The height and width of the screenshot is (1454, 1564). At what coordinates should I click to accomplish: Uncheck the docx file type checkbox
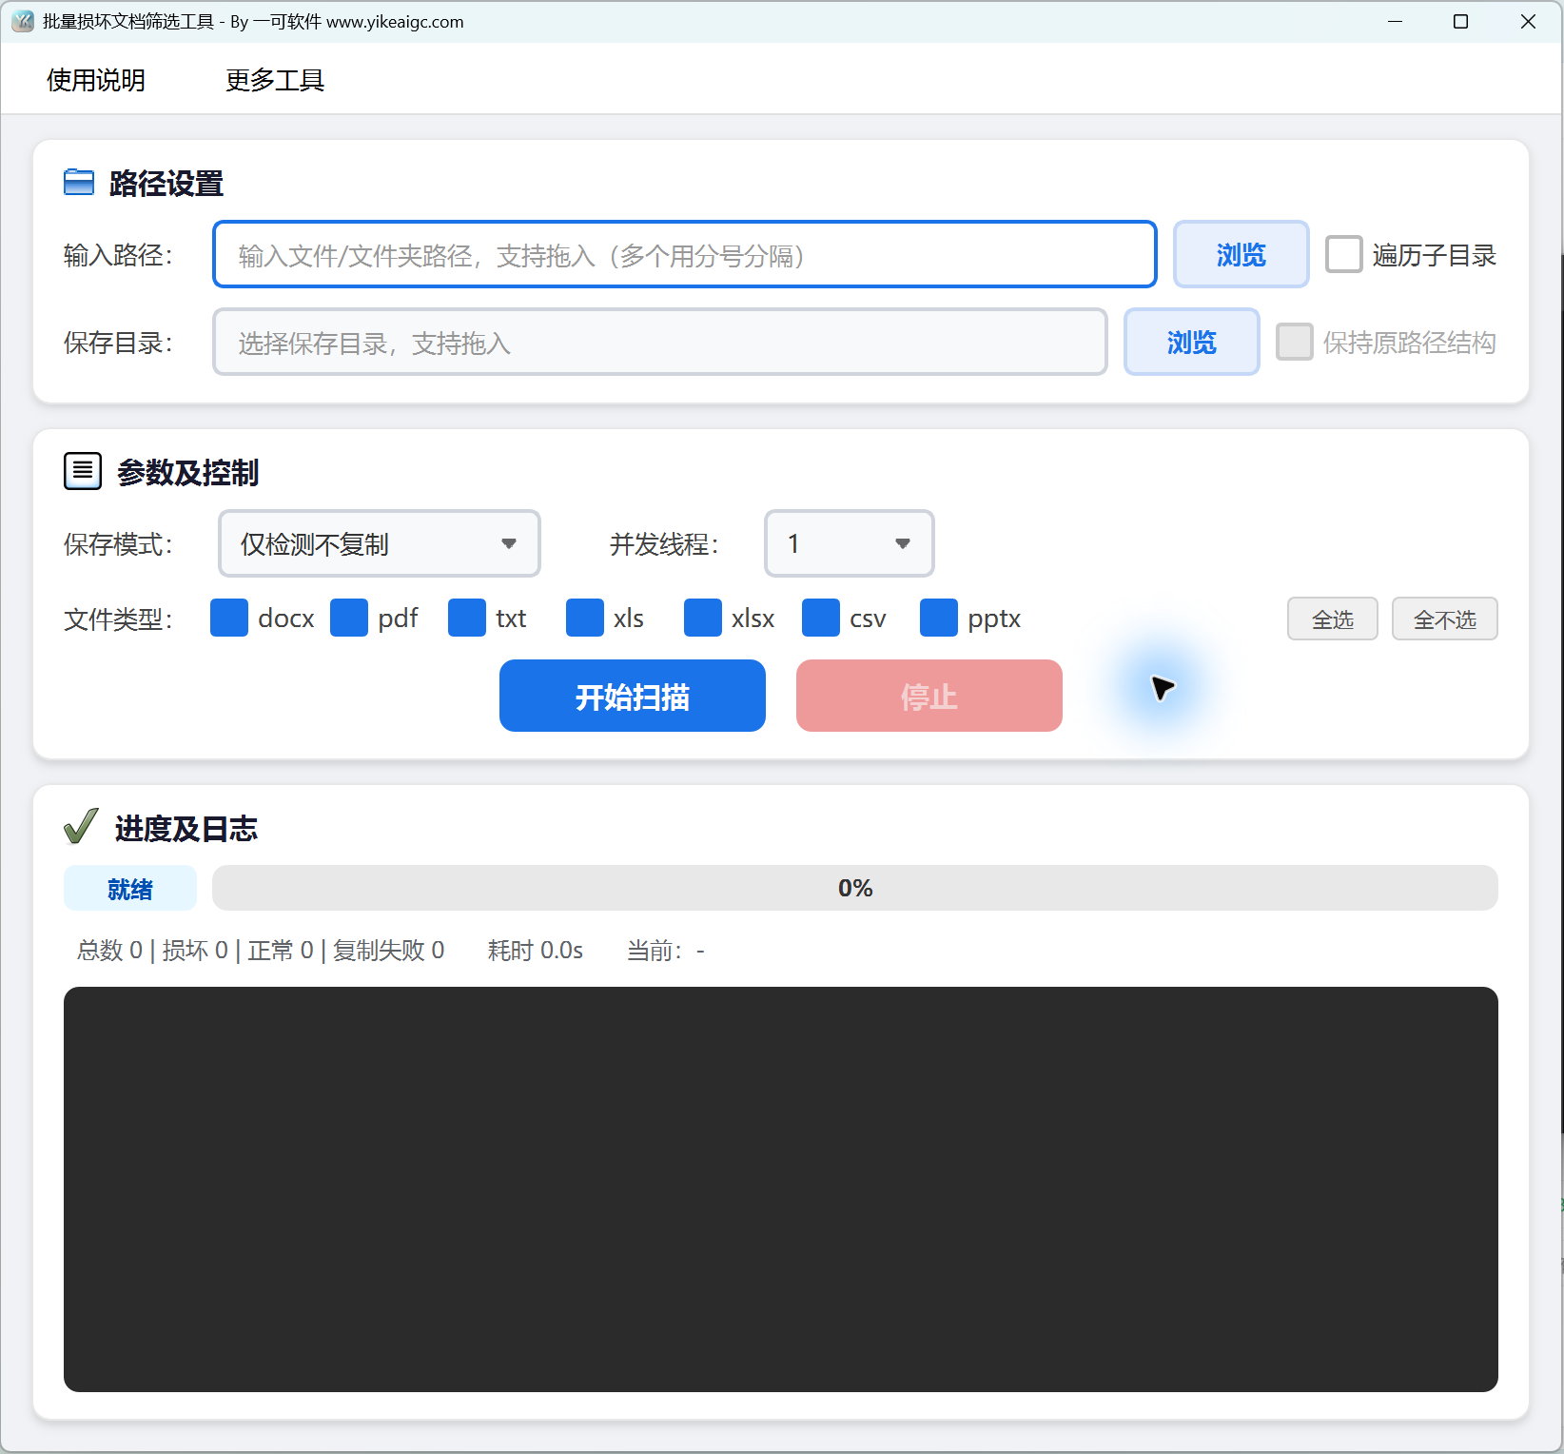pyautogui.click(x=229, y=618)
